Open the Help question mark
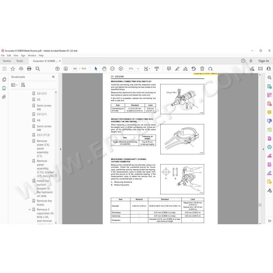The height and width of the screenshot is (273, 273). click(x=243, y=61)
